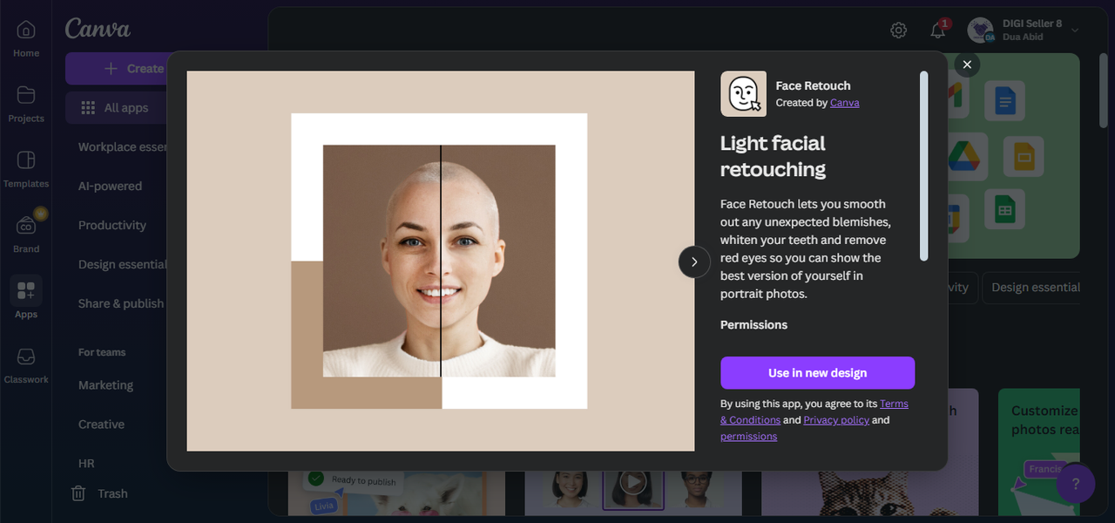Open the halftone cat app card
Image resolution: width=1115 pixels, height=523 pixels.
(869, 493)
